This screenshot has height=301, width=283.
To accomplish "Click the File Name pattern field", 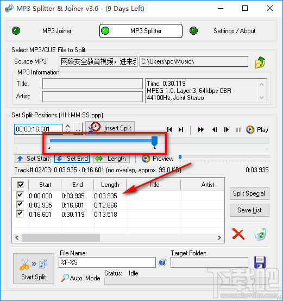I will 107,262.
